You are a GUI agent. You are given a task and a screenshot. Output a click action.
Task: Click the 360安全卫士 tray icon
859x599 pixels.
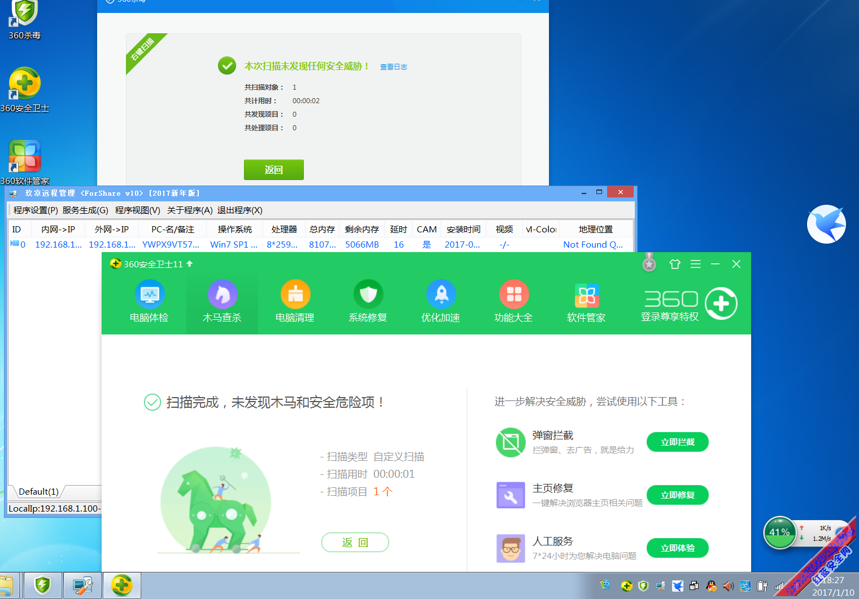pyautogui.click(x=626, y=586)
